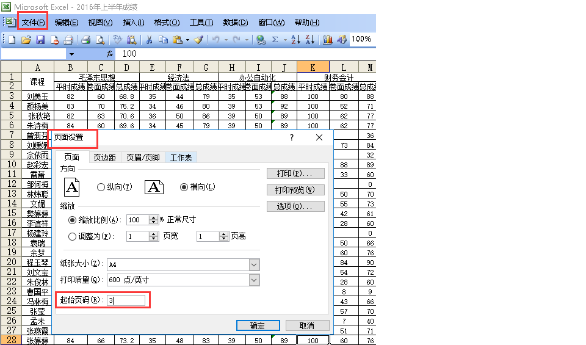
Task: Click the Cut scissors icon
Action: [148, 40]
